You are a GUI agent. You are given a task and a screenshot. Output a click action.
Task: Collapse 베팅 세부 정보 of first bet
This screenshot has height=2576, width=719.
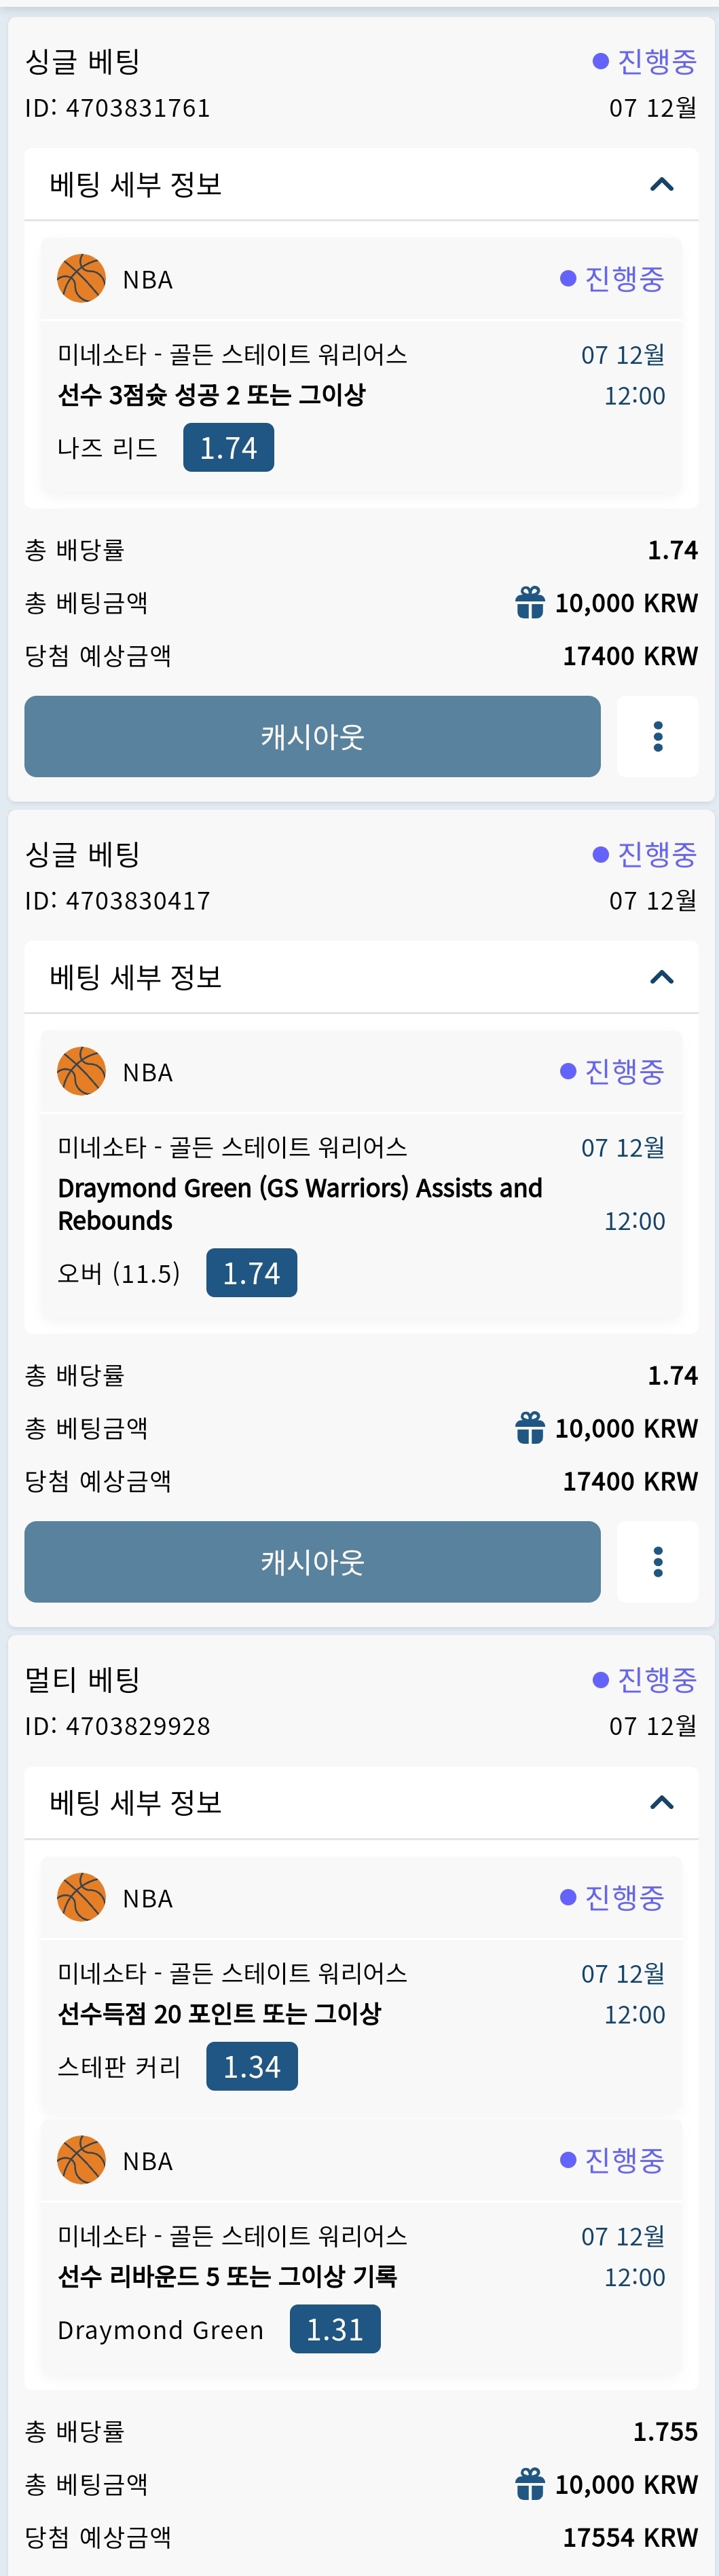pos(661,184)
